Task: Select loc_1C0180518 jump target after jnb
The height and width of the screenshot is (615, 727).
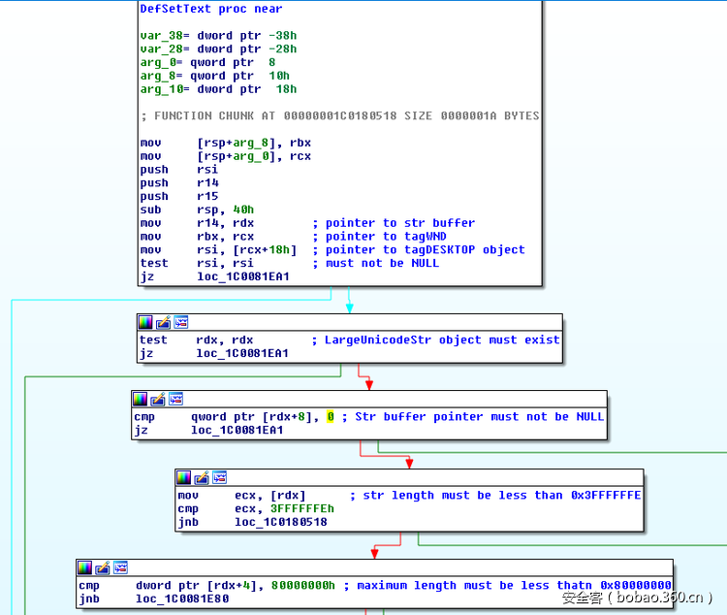Action: click(280, 522)
